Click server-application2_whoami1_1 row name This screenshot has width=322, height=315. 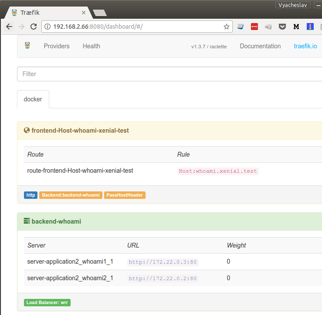[x=70, y=261]
